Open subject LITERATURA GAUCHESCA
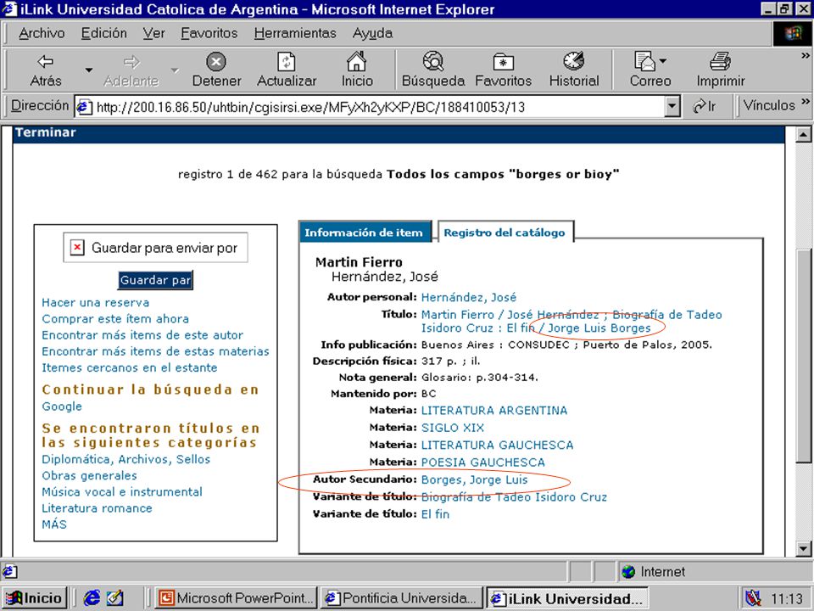 coord(498,445)
